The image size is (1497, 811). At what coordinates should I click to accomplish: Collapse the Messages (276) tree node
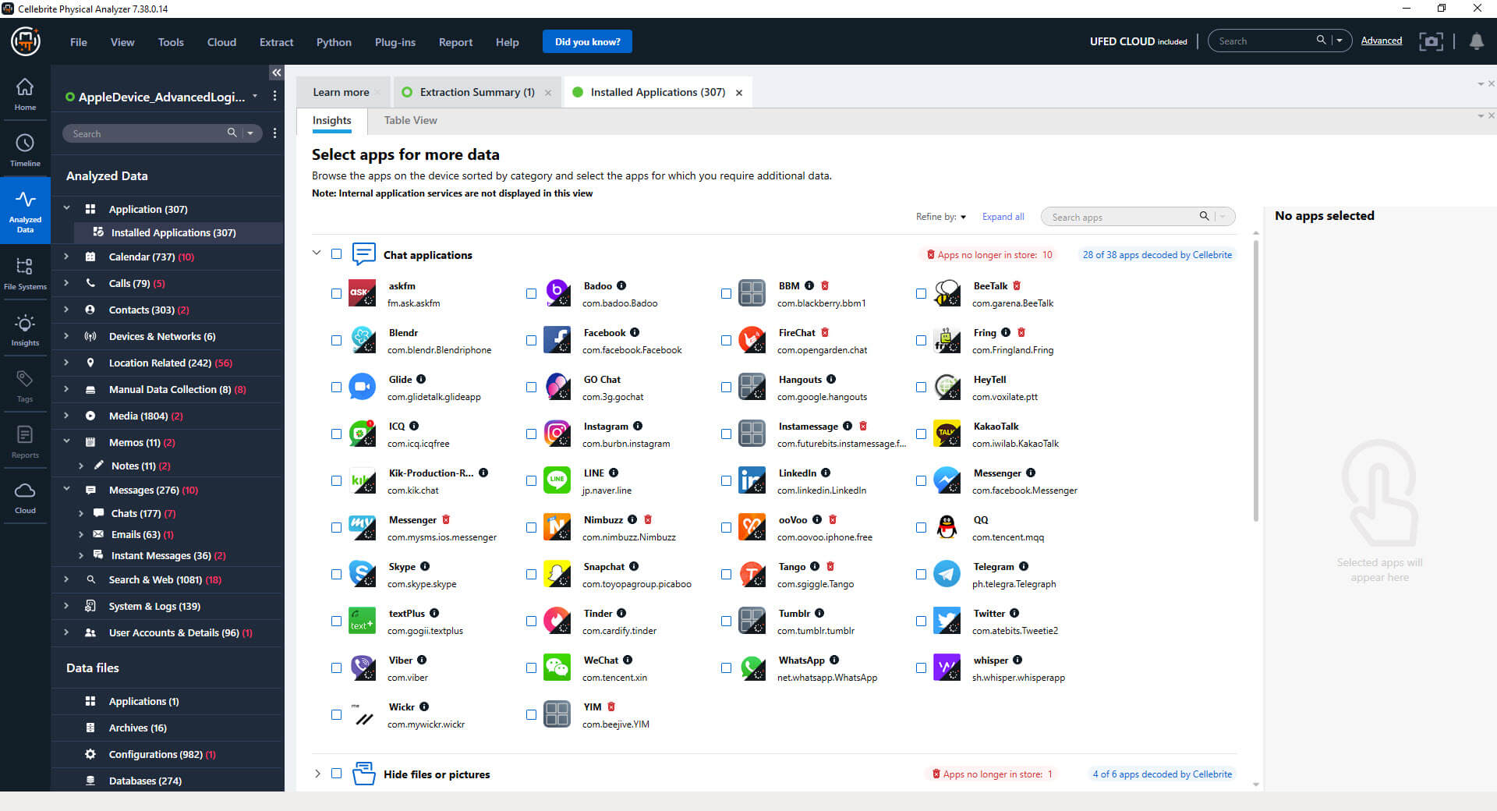[66, 490]
